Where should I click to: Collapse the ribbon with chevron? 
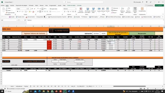coord(163,14)
